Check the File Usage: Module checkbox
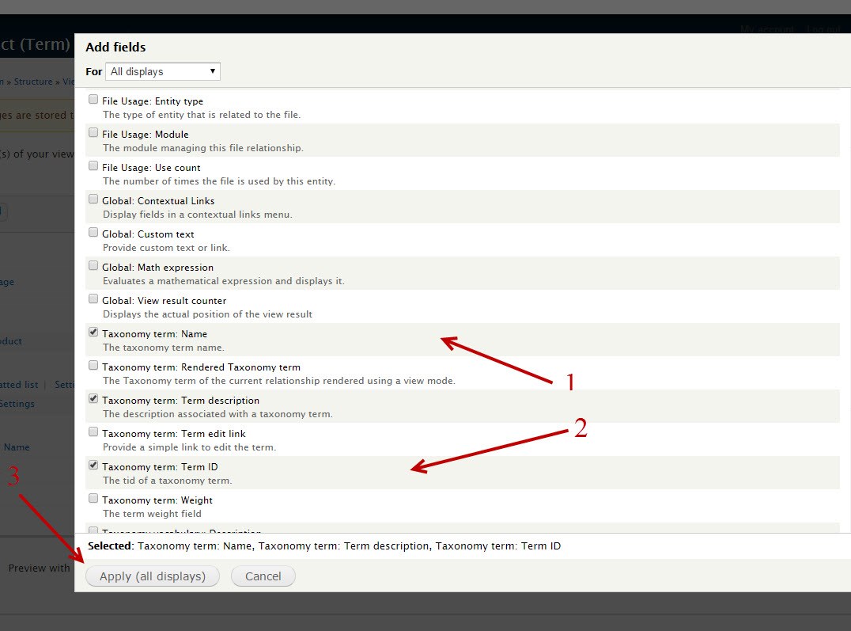 [93, 133]
